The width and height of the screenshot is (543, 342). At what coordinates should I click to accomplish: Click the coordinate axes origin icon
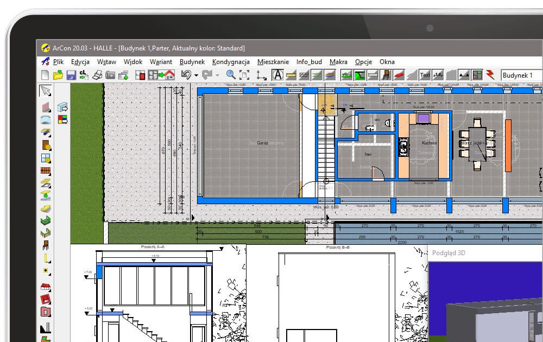click(x=261, y=75)
